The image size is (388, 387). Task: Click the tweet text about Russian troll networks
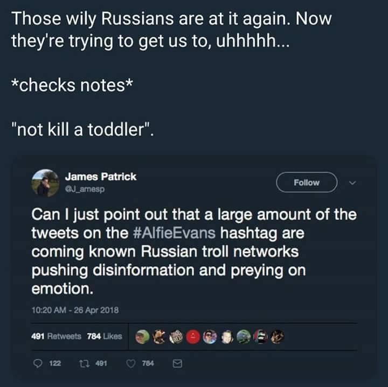pos(194,252)
